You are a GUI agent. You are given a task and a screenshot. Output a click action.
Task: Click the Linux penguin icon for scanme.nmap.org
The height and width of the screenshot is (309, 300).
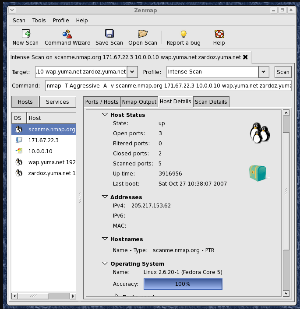click(19, 129)
